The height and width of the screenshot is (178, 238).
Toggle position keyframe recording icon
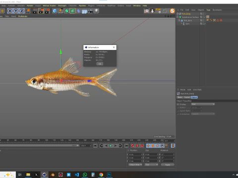[x=148, y=146]
